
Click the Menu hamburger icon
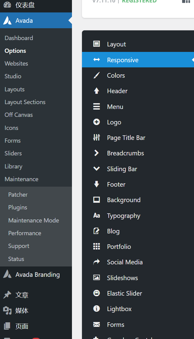point(97,107)
